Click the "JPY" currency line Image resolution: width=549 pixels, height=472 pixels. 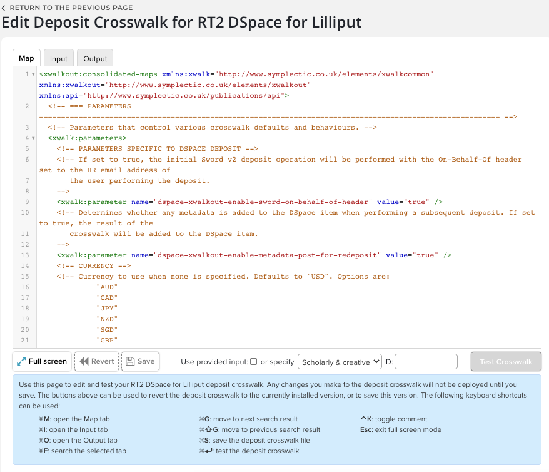coord(107,309)
